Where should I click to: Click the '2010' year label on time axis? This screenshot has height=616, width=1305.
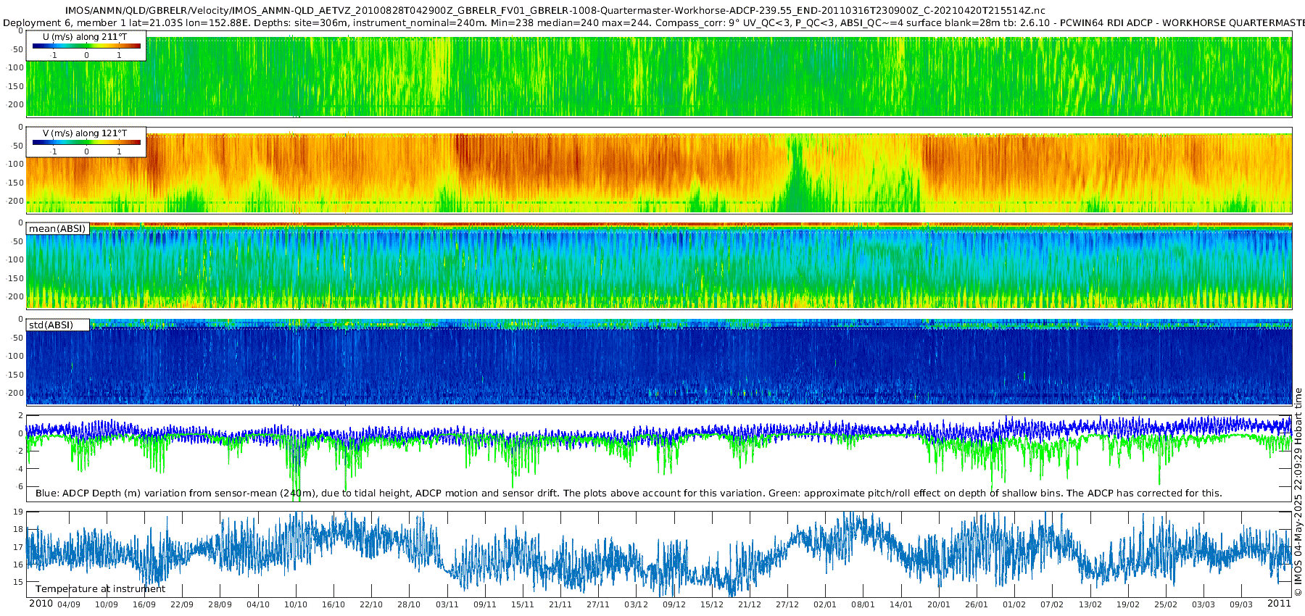[41, 604]
